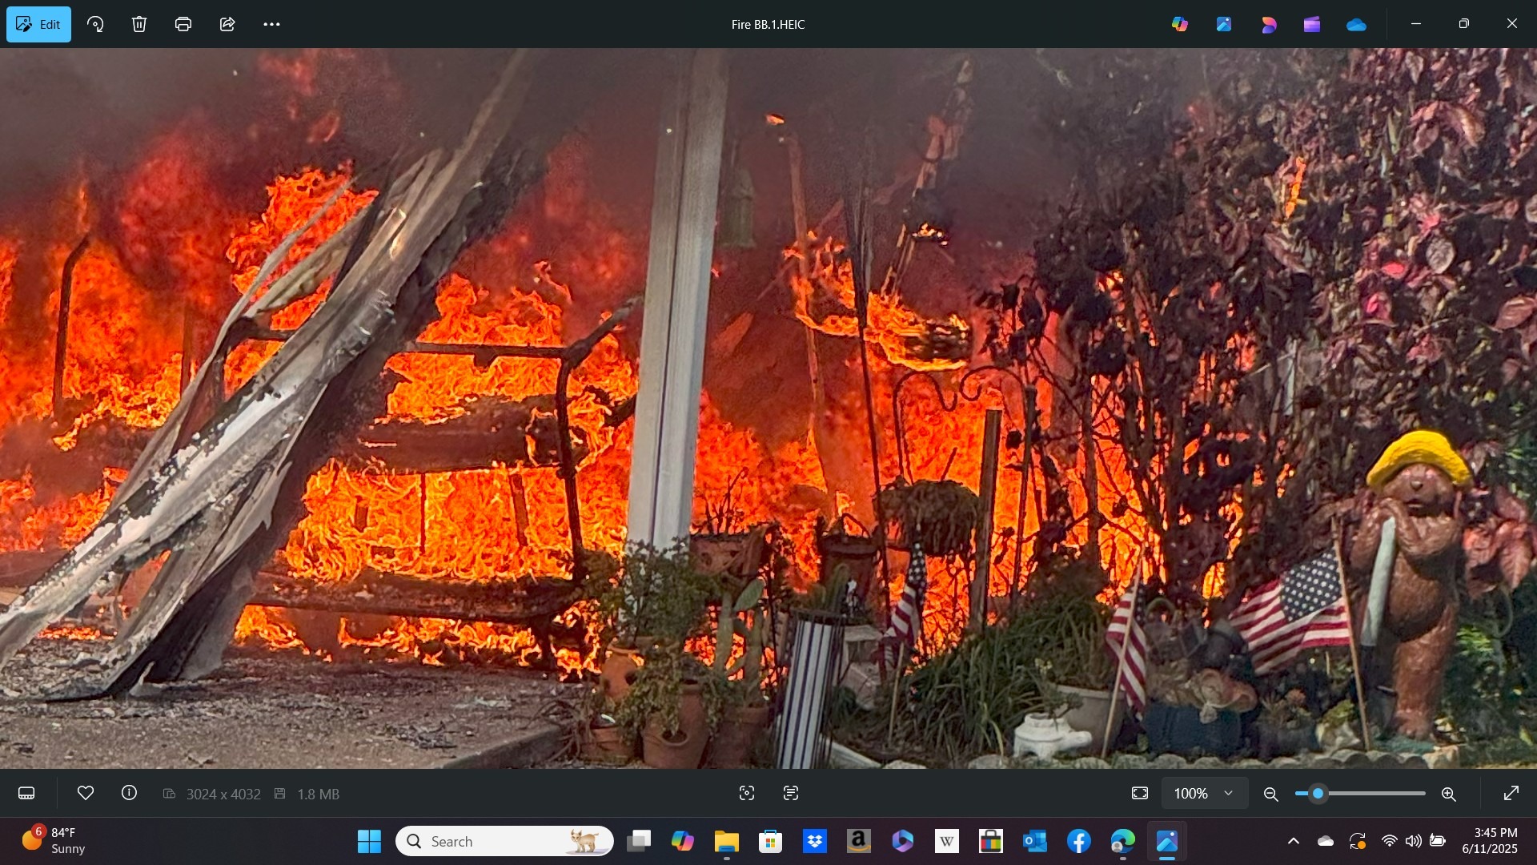
Task: Share the photo
Action: coord(227,24)
